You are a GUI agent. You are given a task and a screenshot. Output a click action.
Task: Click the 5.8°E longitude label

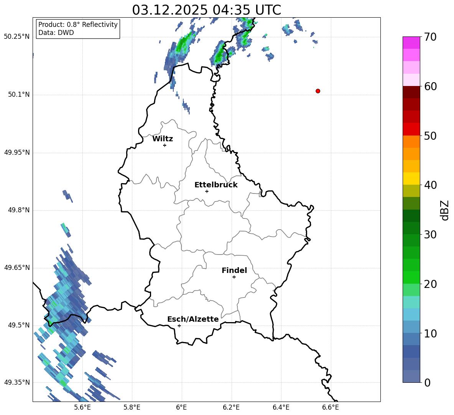[132, 407]
